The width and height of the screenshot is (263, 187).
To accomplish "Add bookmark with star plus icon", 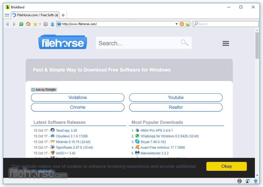I will [x=187, y=24].
